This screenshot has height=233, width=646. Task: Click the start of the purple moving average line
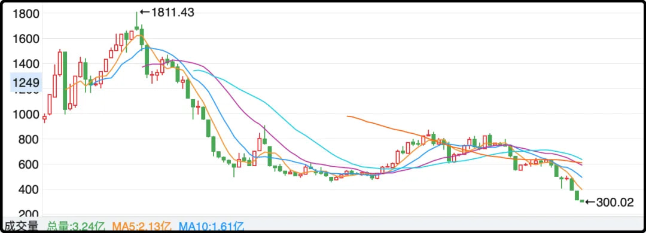click(143, 66)
